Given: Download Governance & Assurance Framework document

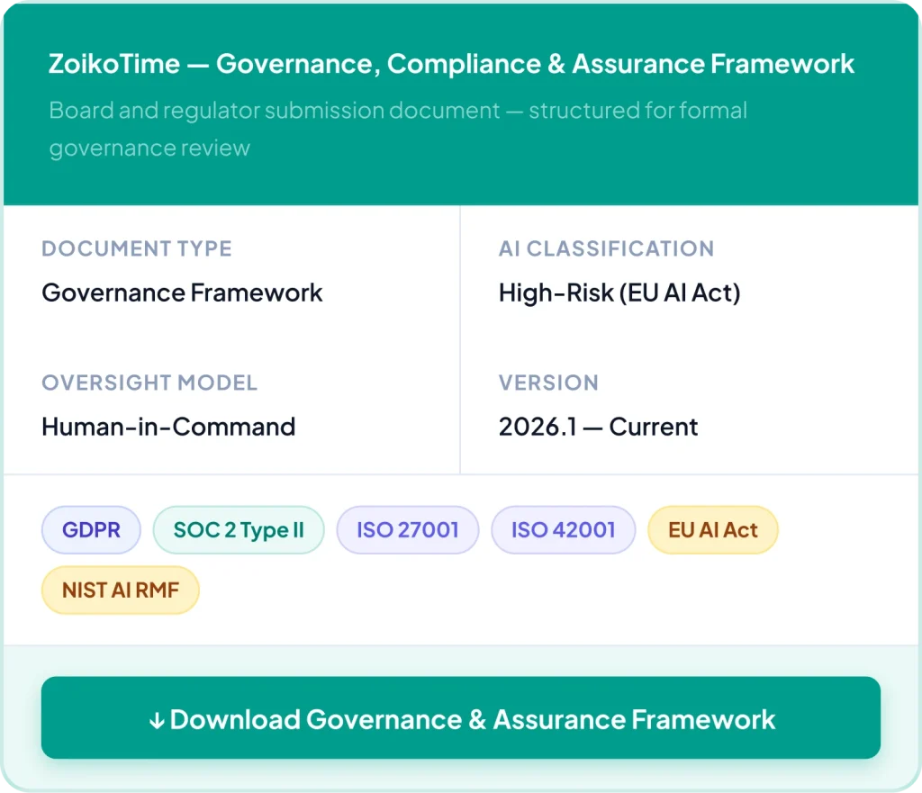Looking at the screenshot, I should coord(460,717).
